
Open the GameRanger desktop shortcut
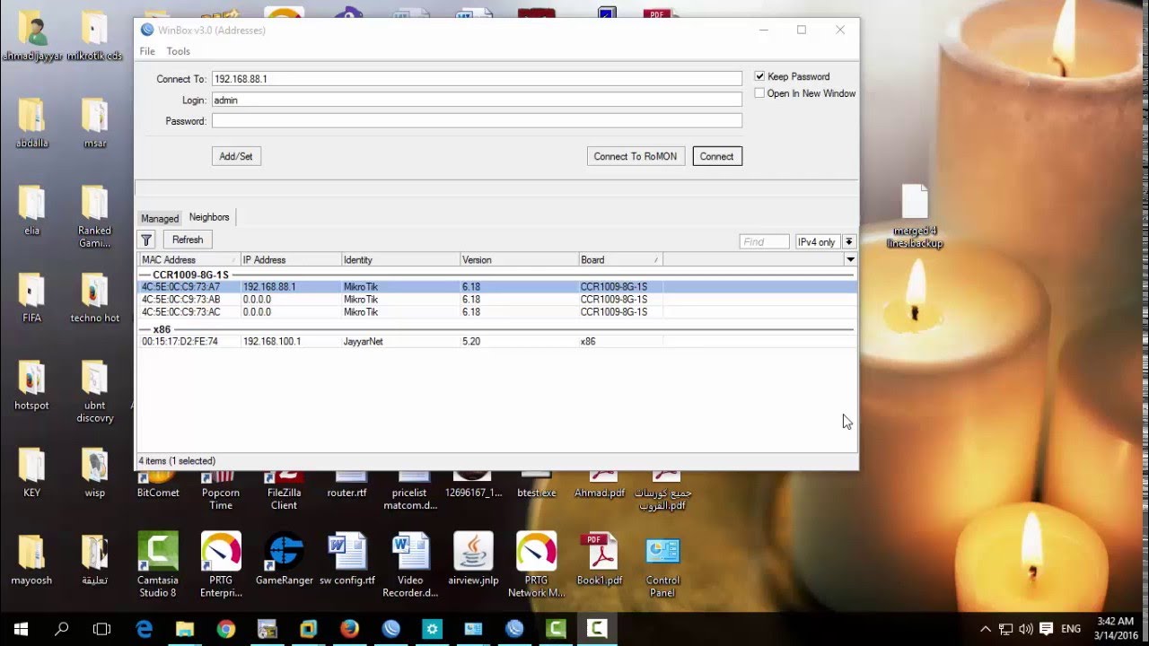click(284, 559)
